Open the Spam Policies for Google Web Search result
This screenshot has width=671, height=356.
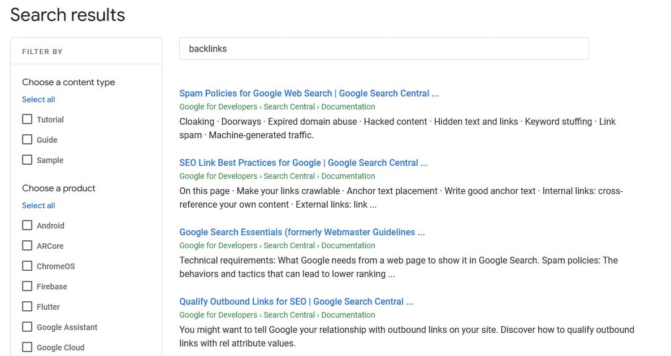(x=309, y=93)
